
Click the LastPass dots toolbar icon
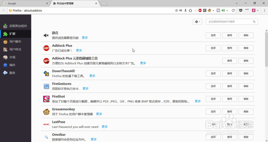point(247,10)
